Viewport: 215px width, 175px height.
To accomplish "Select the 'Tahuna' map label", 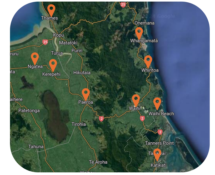I will click(x=36, y=147).
